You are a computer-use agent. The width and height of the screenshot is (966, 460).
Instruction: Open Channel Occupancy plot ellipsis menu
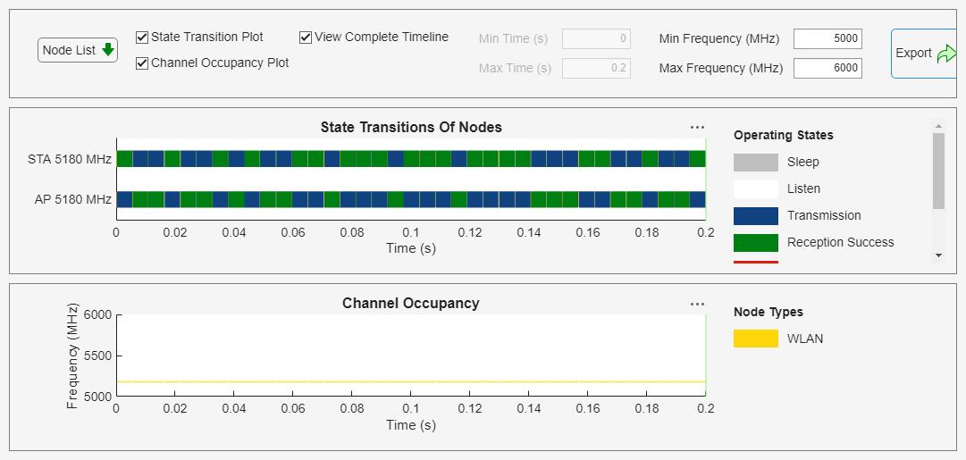point(697,305)
